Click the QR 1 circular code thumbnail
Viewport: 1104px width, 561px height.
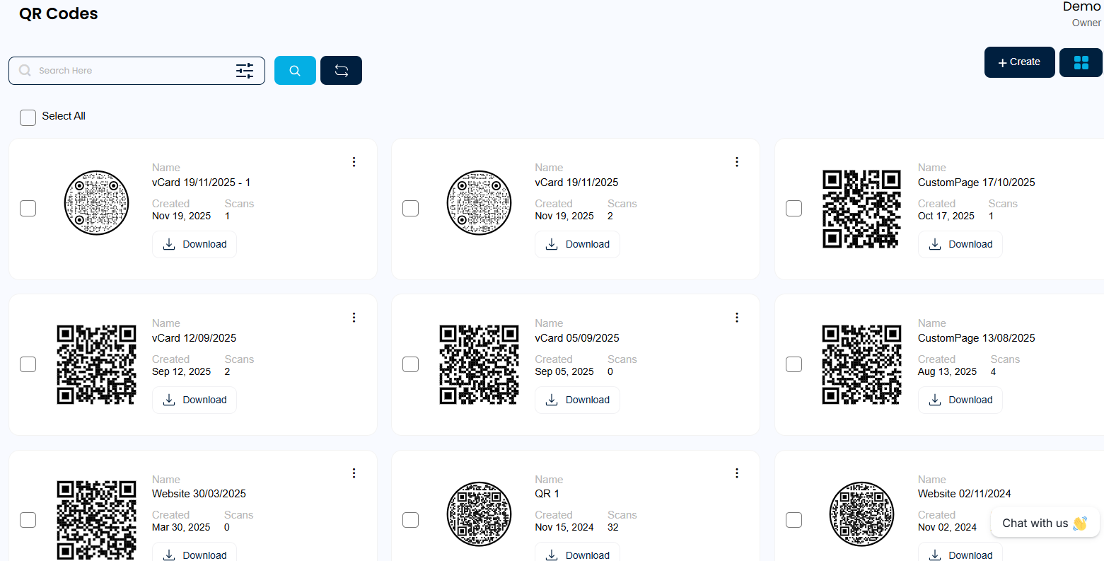[479, 514]
